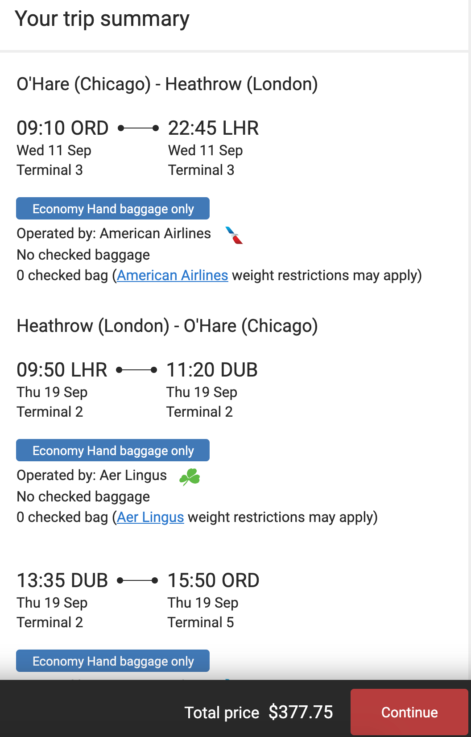Click the 22:45 LHR arrival time
Viewport: 471px width, 737px height.
[213, 128]
